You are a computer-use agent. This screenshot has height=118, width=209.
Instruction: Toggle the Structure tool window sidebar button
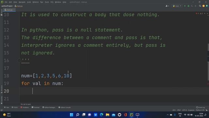click(1, 89)
